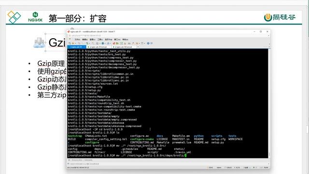Add a new session tab with plus button
Viewport: 309px width, 174px height.
(138, 47)
